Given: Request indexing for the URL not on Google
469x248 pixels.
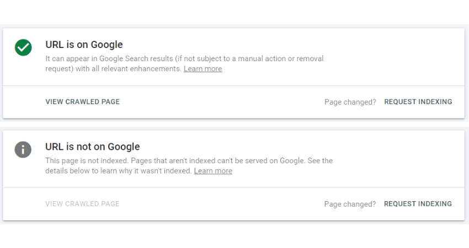Looking at the screenshot, I should [x=418, y=204].
